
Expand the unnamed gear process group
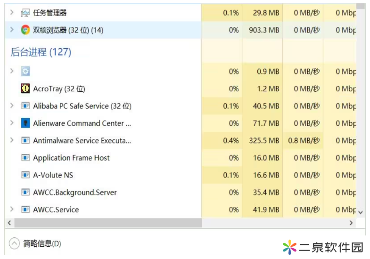point(12,71)
